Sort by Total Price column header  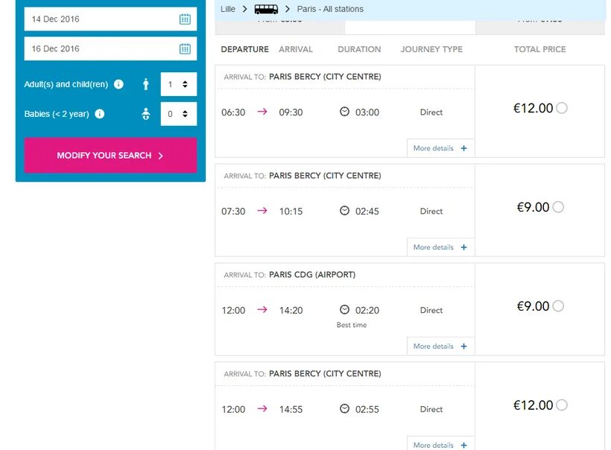[x=539, y=49]
